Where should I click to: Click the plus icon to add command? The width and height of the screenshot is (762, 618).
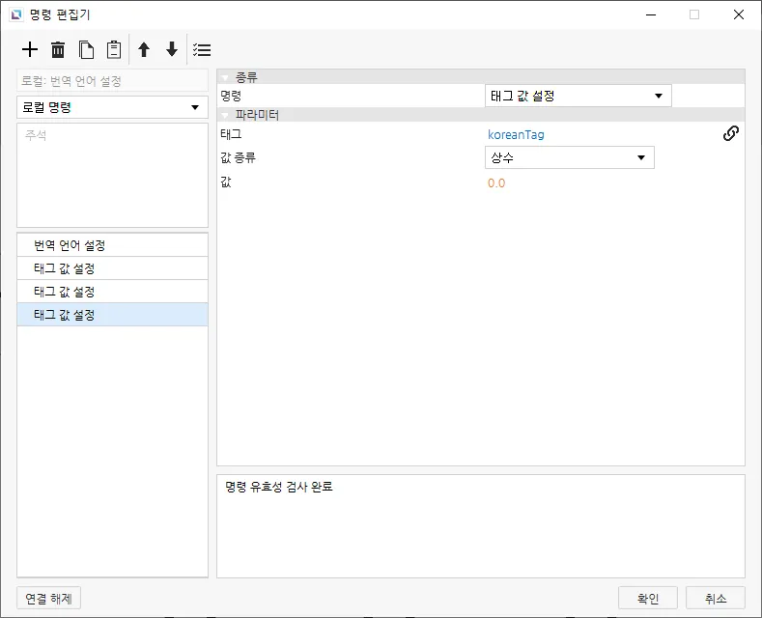[x=30, y=49]
